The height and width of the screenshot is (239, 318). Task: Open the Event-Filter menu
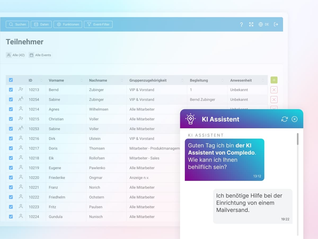[x=98, y=24]
